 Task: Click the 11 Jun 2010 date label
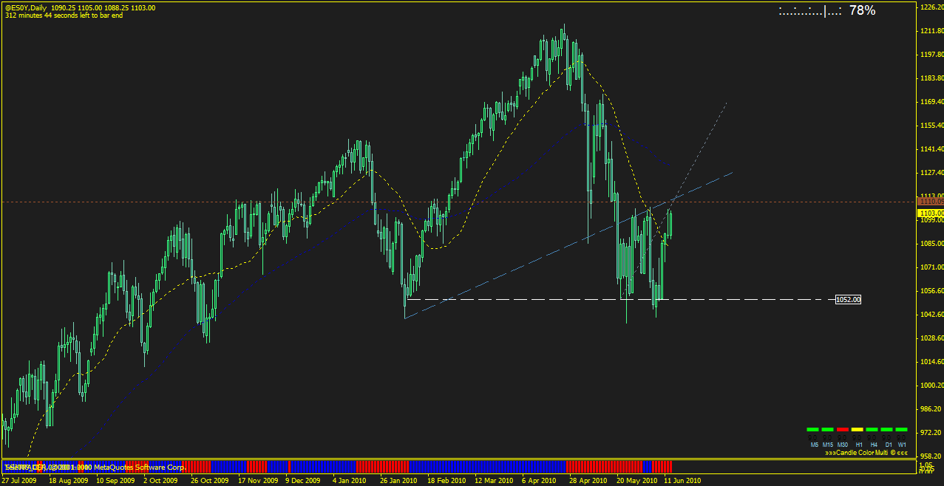(x=682, y=480)
